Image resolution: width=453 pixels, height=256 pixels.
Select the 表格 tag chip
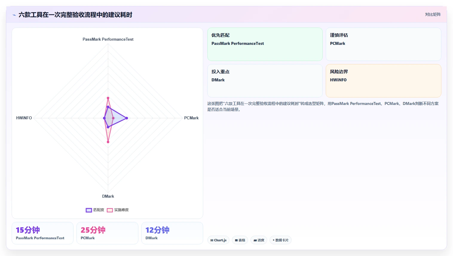point(240,240)
